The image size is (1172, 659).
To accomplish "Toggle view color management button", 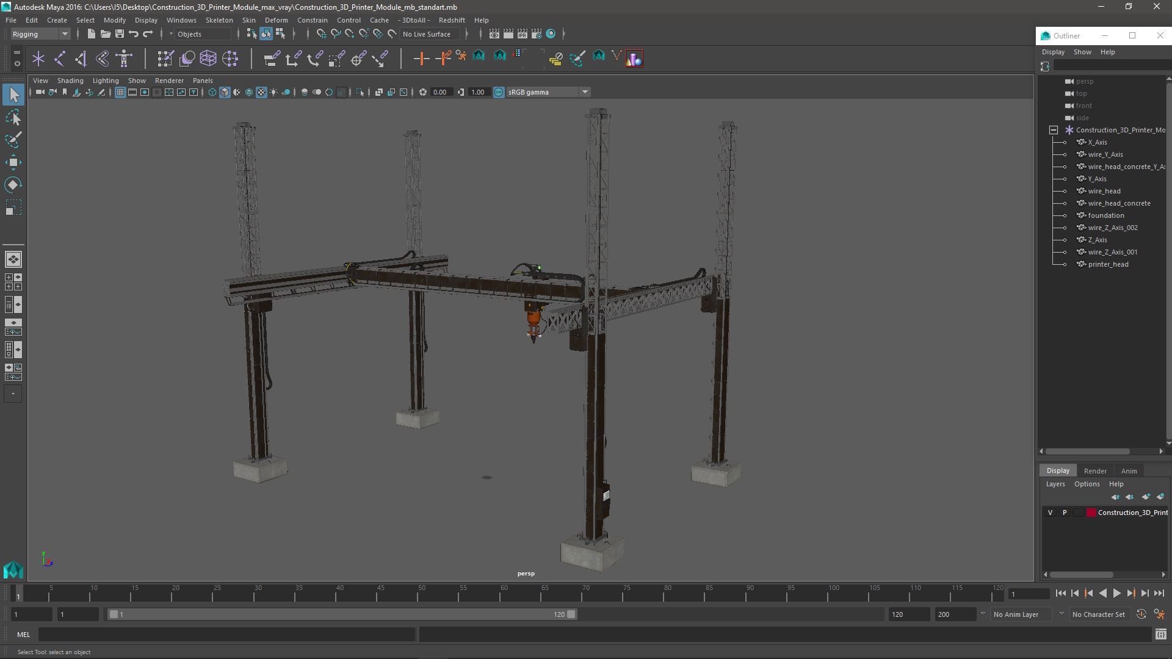I will pos(499,92).
